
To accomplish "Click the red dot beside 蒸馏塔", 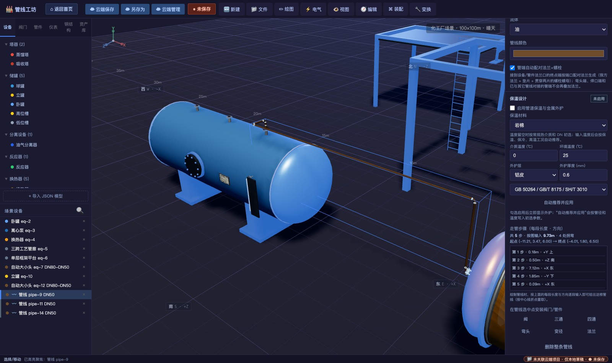I will pos(12,55).
